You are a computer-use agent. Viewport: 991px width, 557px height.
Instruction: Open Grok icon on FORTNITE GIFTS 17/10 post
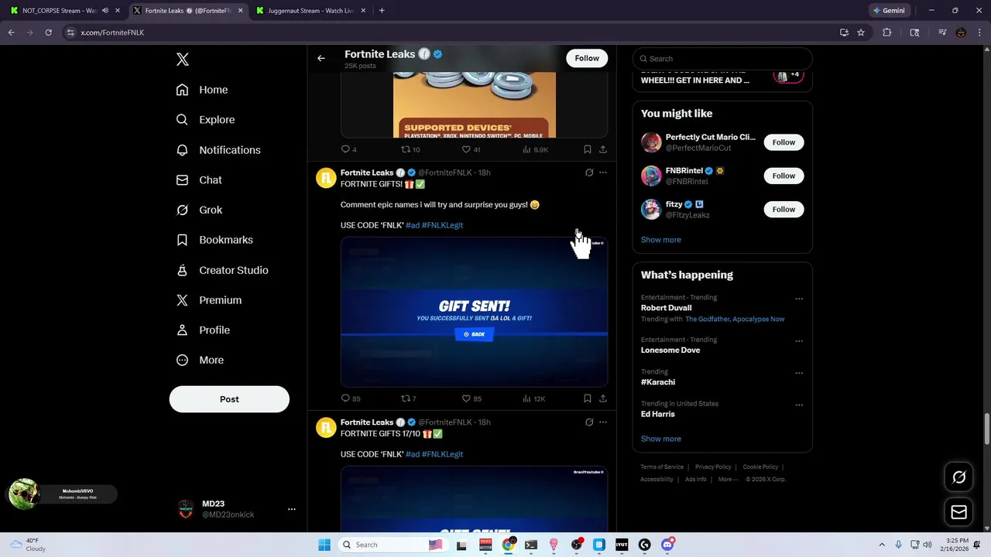pyautogui.click(x=589, y=422)
